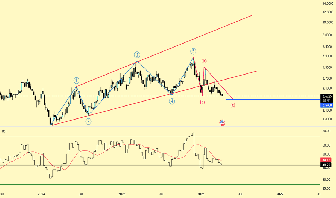Viewport: 336px width, 198px height.
Task: Click the 50.00 RSI scale value
Action: point(326,154)
